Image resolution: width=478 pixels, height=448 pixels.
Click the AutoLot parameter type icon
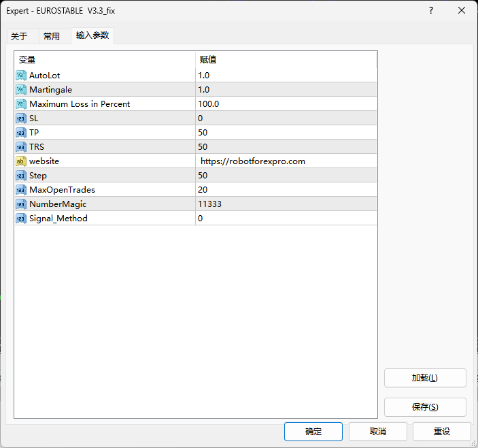(20, 75)
